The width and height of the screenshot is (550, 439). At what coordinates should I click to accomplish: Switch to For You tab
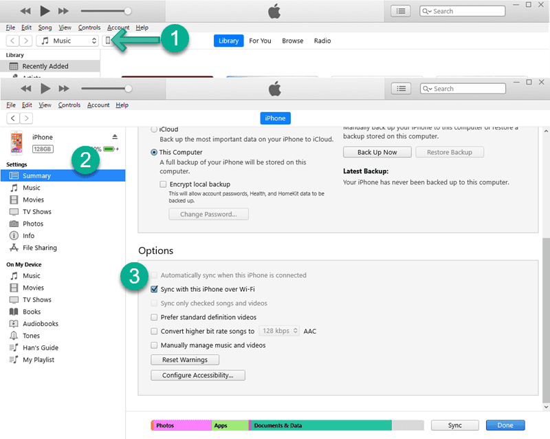coord(260,41)
